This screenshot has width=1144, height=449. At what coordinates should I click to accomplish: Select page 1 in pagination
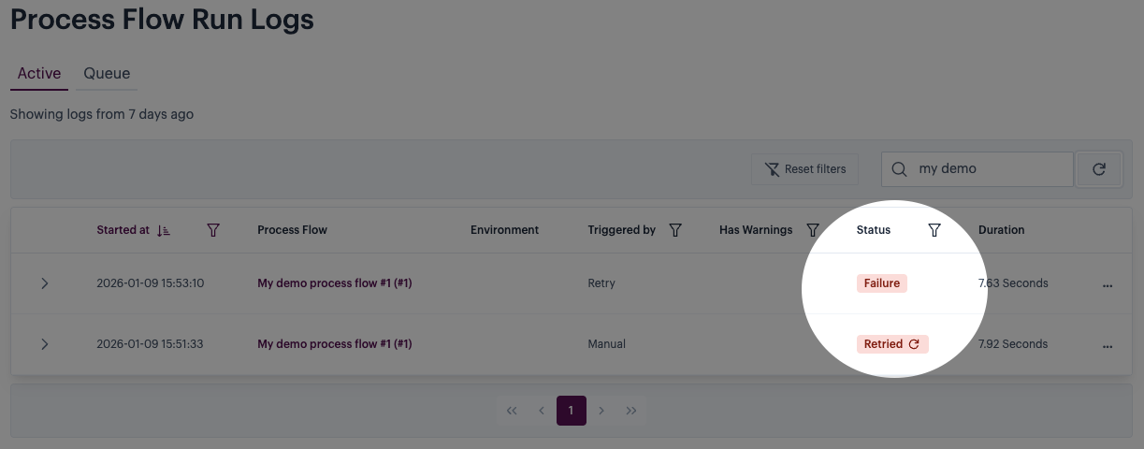click(x=571, y=411)
